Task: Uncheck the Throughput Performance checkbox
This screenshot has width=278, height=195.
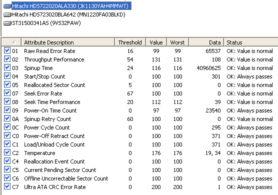Action: pyautogui.click(x=7, y=59)
